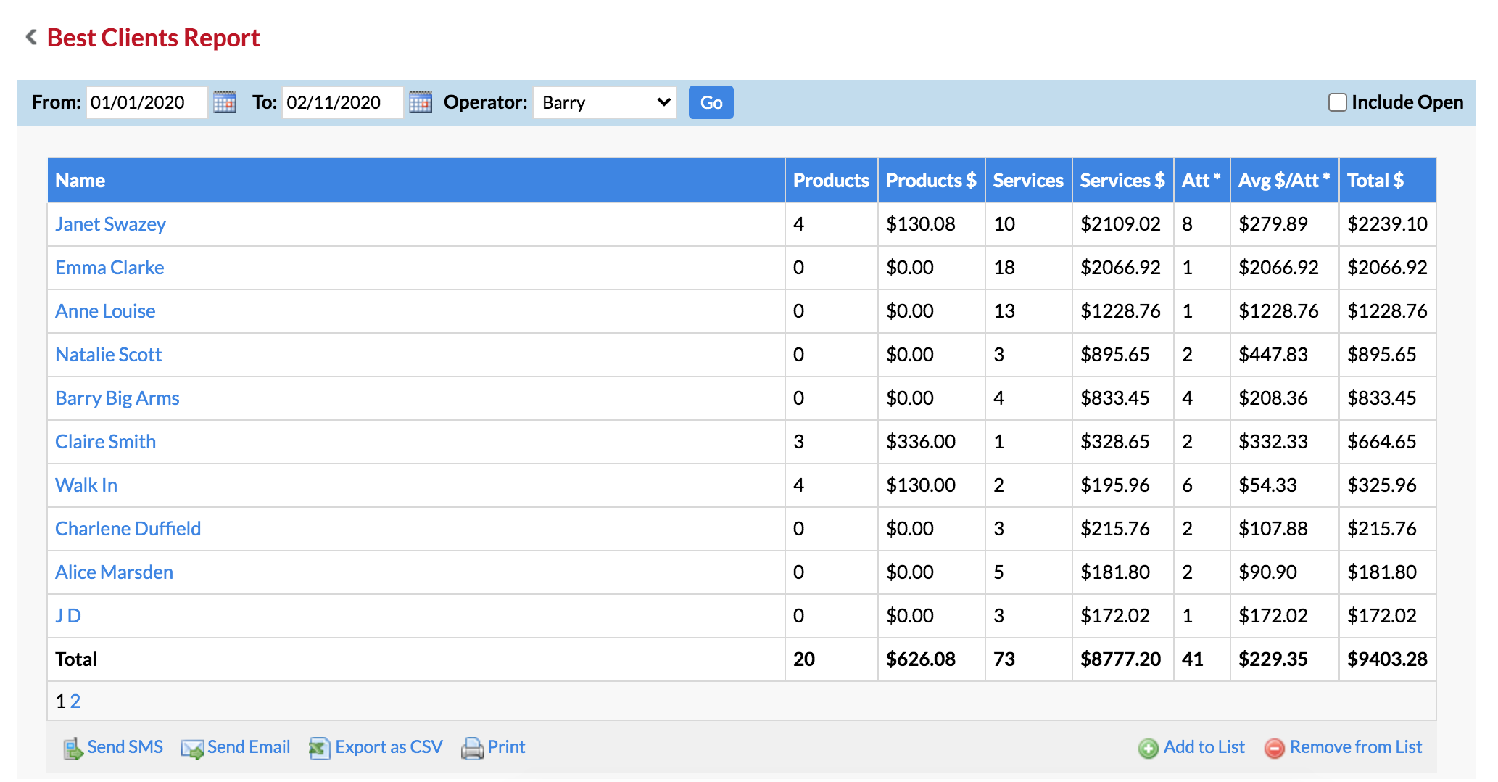Sort by the Services $ header
This screenshot has height=782, width=1498.
1122,181
